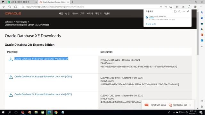Click the Database breadcrumb link
This screenshot has height=115, width=205.
click(x=9, y=22)
